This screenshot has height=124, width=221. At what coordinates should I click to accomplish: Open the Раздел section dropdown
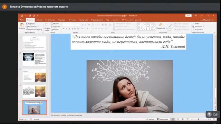coord(55,30)
